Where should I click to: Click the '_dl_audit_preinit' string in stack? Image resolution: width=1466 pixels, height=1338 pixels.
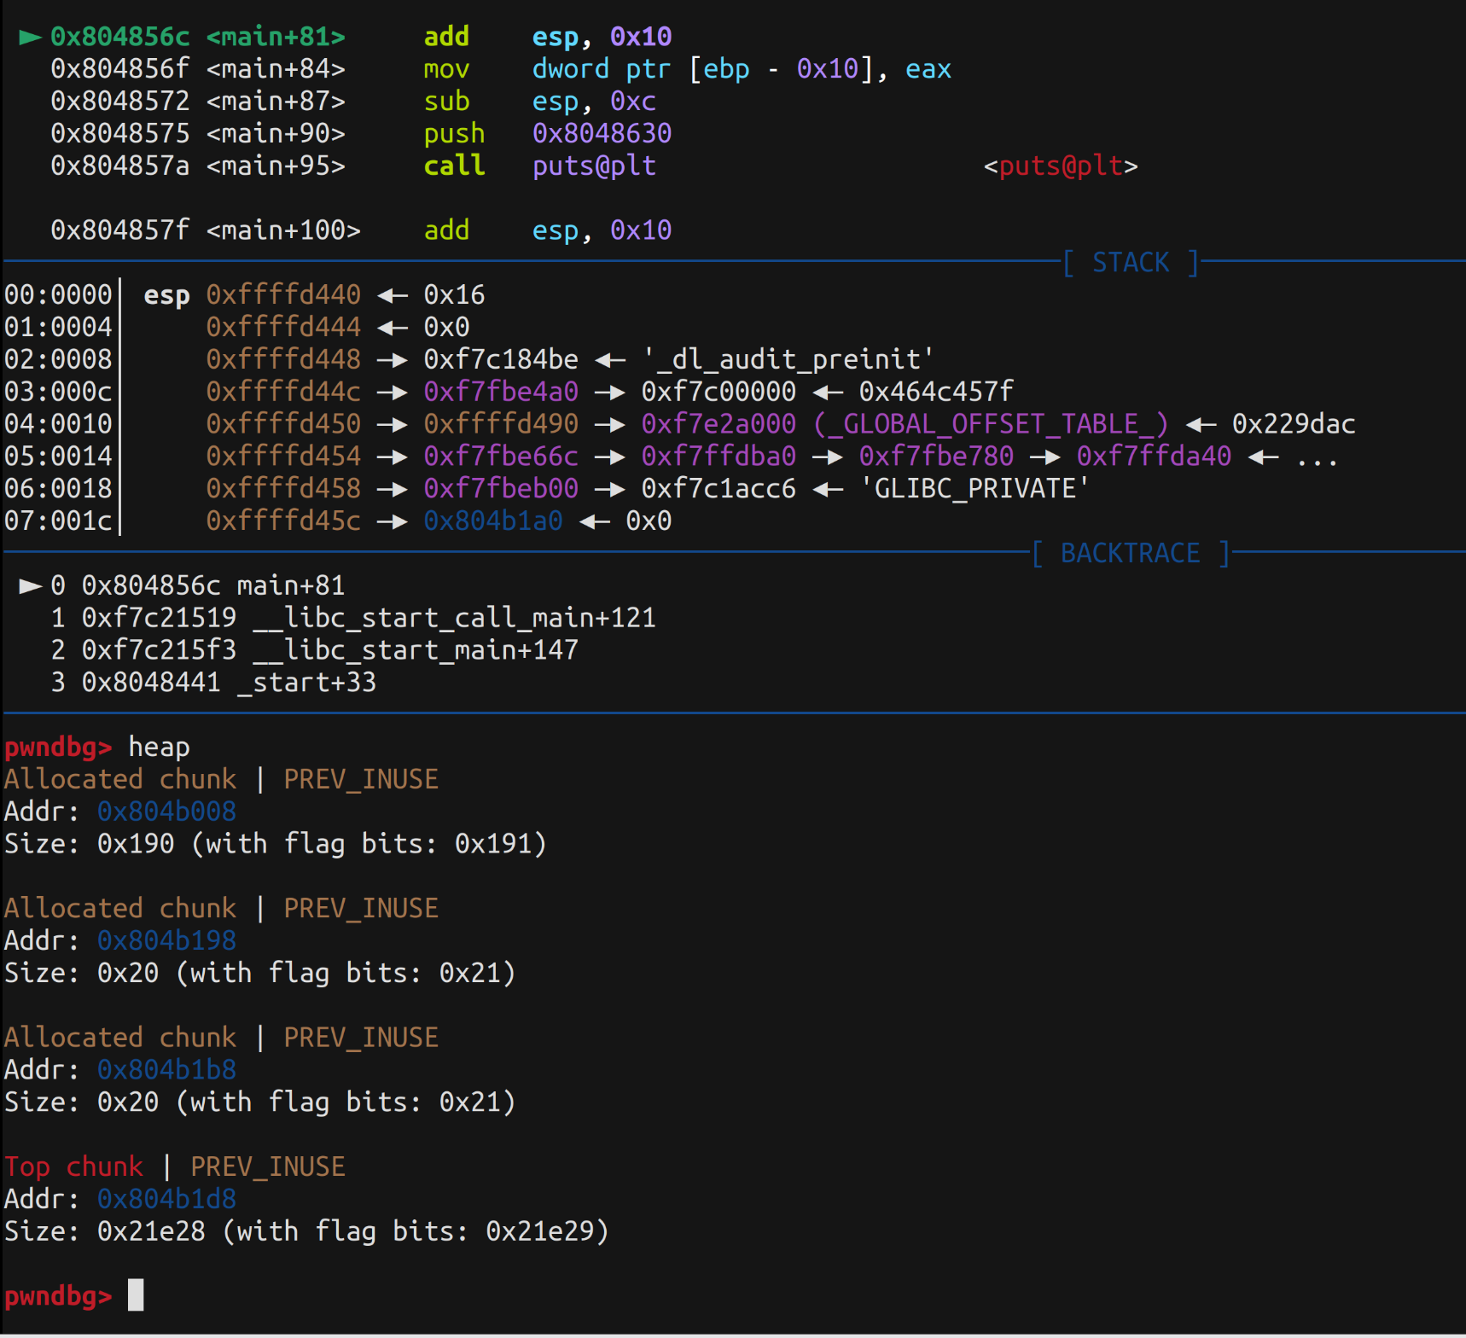tap(788, 359)
